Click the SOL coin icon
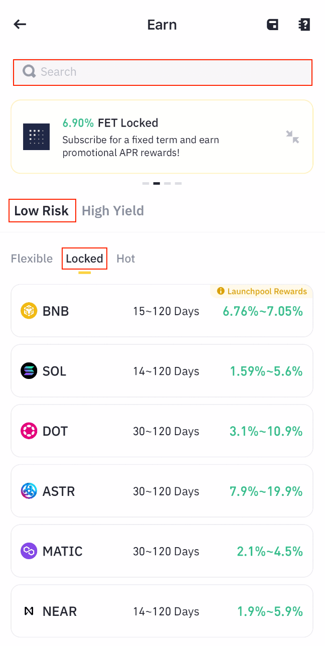This screenshot has width=325, height=646. click(x=29, y=371)
